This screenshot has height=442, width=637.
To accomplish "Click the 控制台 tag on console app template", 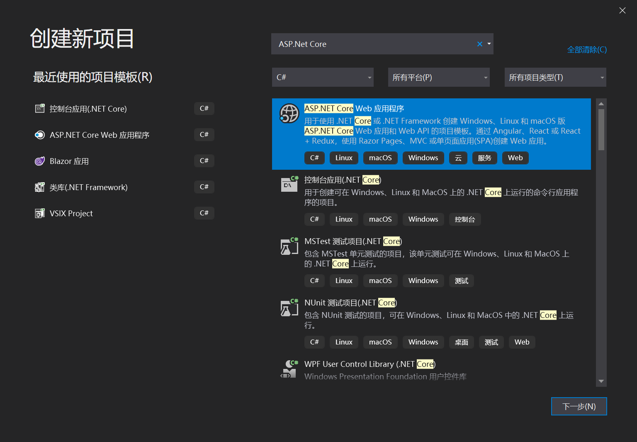I will (465, 219).
